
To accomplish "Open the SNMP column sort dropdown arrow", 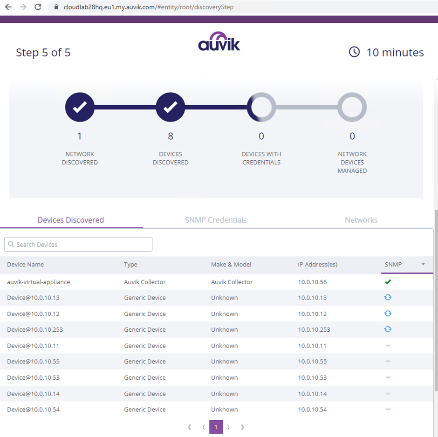I will pos(423,264).
